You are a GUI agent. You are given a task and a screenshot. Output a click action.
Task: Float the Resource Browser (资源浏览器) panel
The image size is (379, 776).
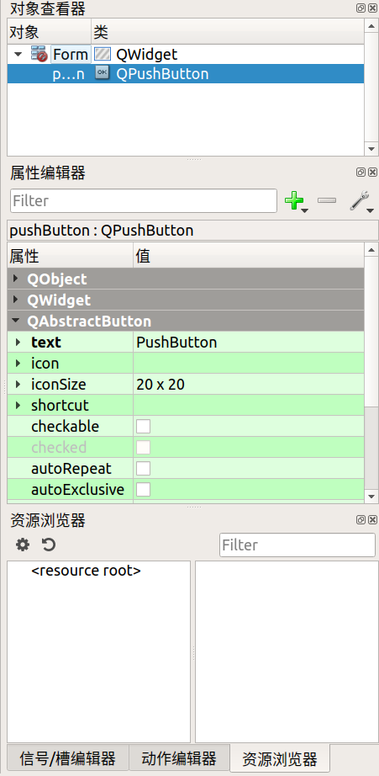361,519
